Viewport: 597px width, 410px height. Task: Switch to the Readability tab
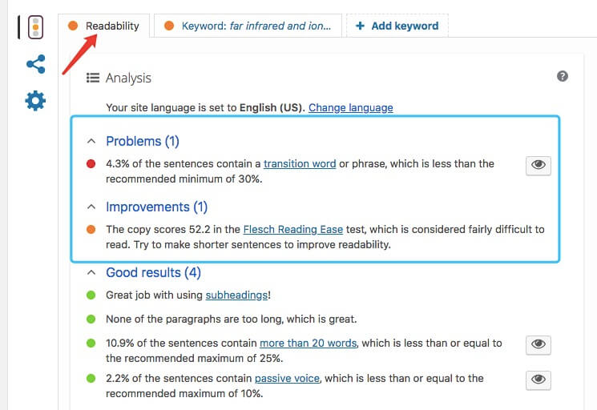click(103, 26)
